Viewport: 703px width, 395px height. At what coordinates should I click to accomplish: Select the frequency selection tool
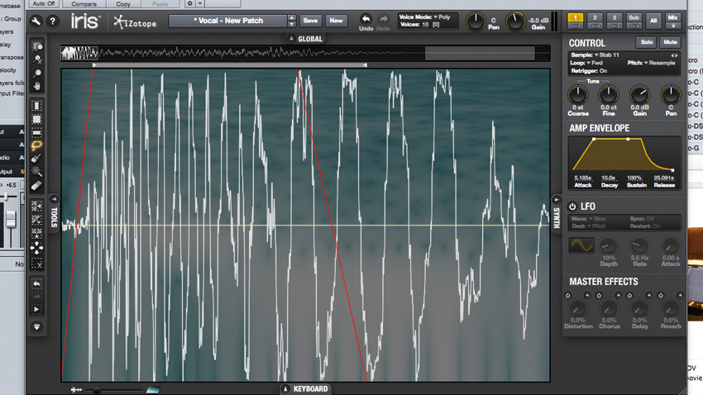[36, 132]
